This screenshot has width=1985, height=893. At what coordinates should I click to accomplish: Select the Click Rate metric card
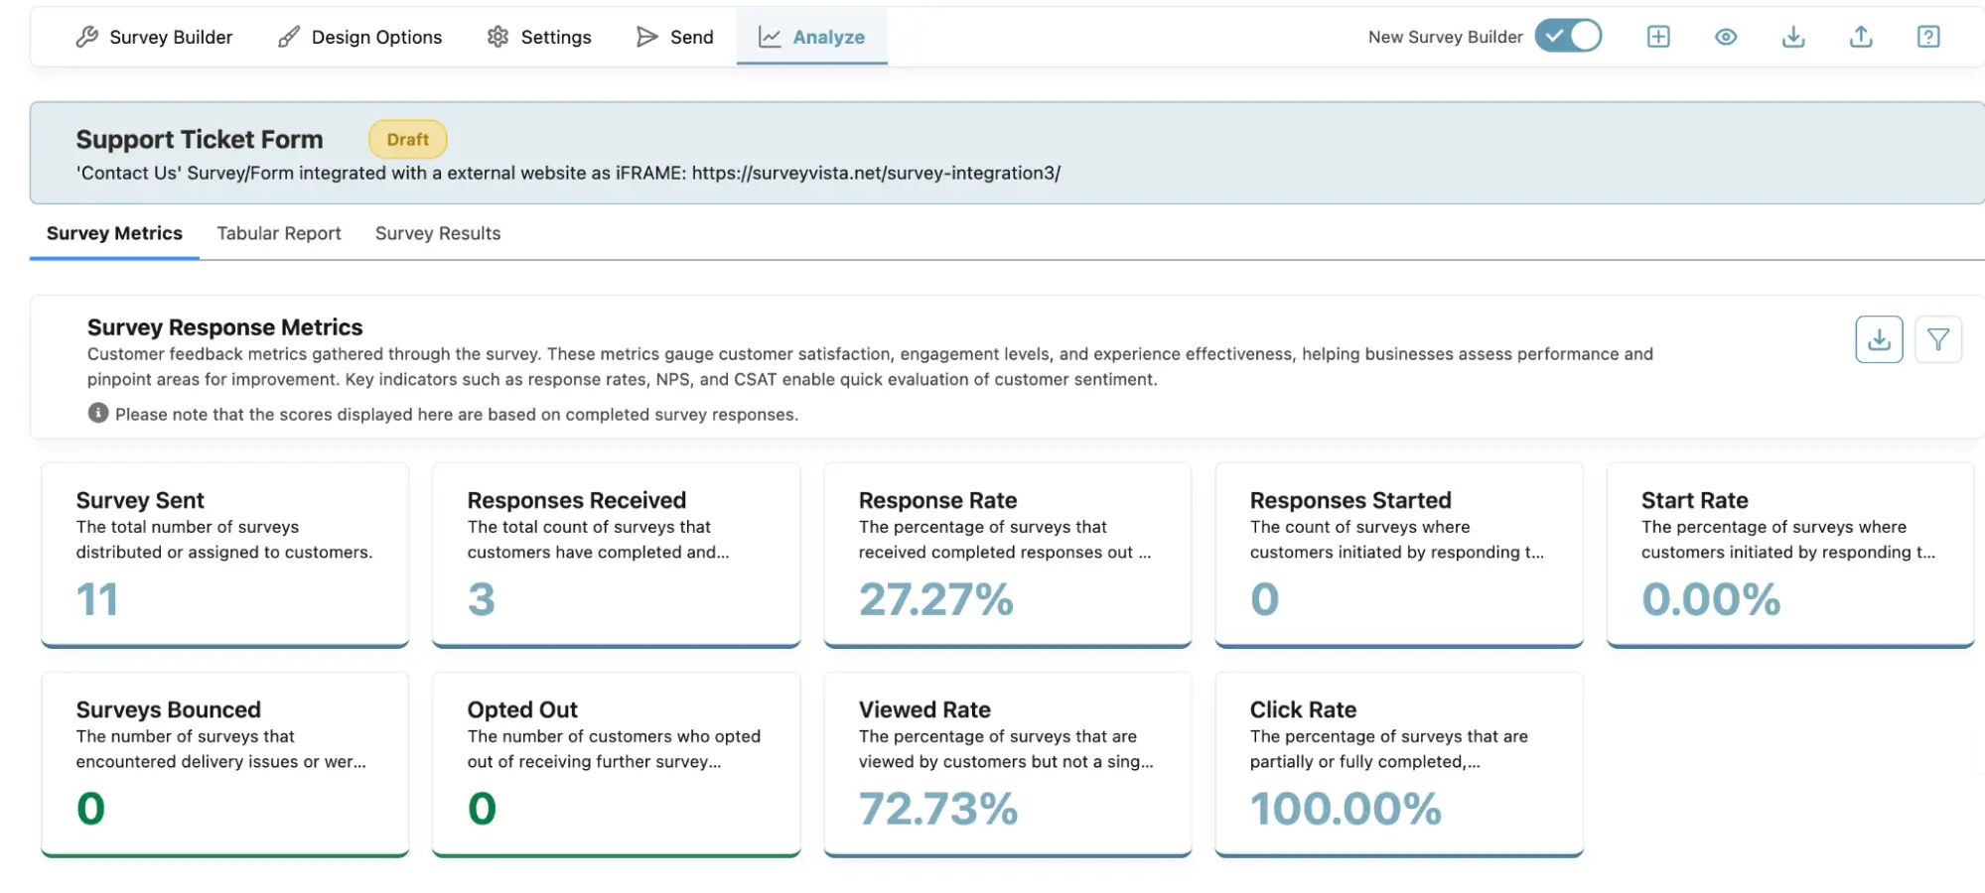click(1398, 764)
